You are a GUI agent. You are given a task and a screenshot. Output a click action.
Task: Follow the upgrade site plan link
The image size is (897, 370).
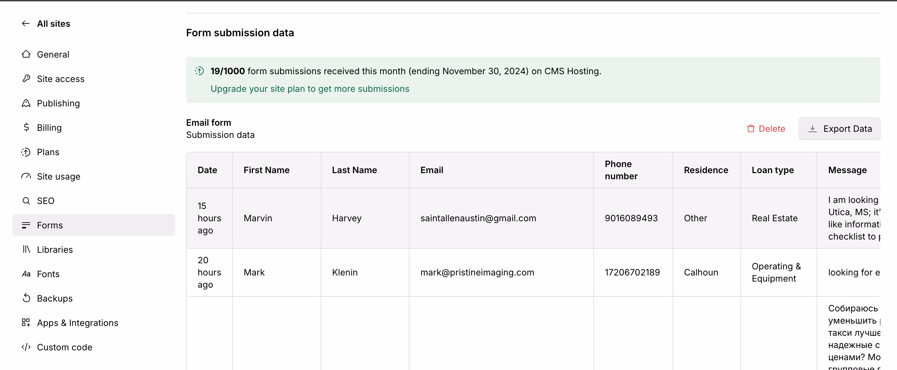pyautogui.click(x=310, y=89)
